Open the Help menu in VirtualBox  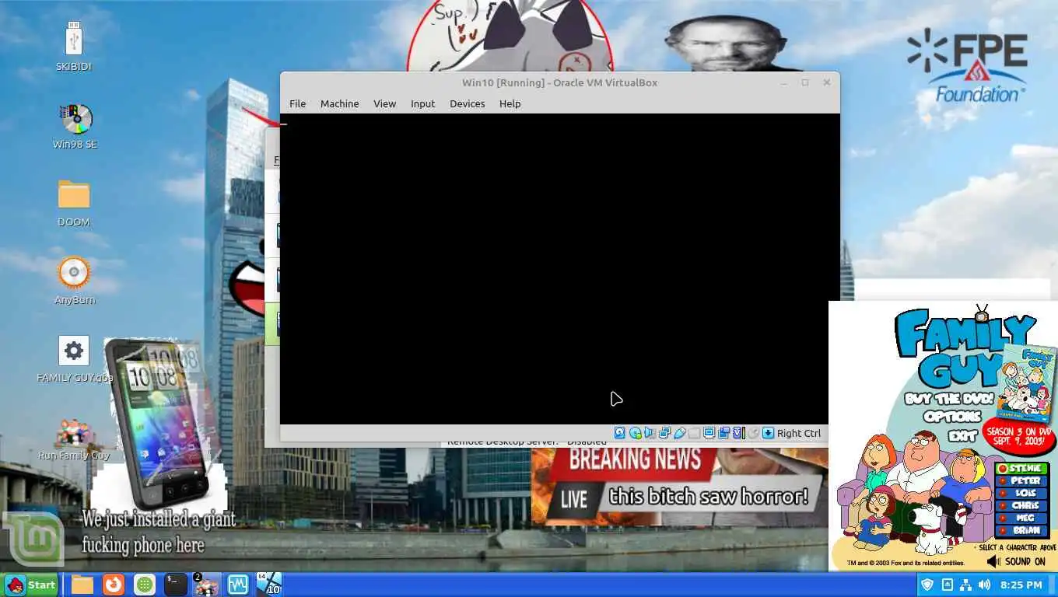point(510,103)
